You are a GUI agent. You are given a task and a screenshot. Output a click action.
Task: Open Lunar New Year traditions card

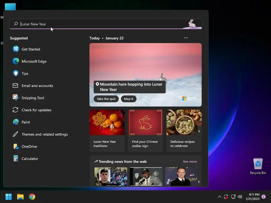pyautogui.click(x=107, y=131)
